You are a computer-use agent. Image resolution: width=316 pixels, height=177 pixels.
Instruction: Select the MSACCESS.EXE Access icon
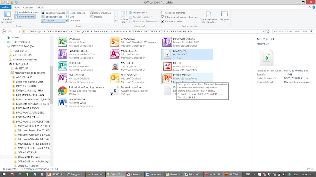pyautogui.click(x=115, y=54)
